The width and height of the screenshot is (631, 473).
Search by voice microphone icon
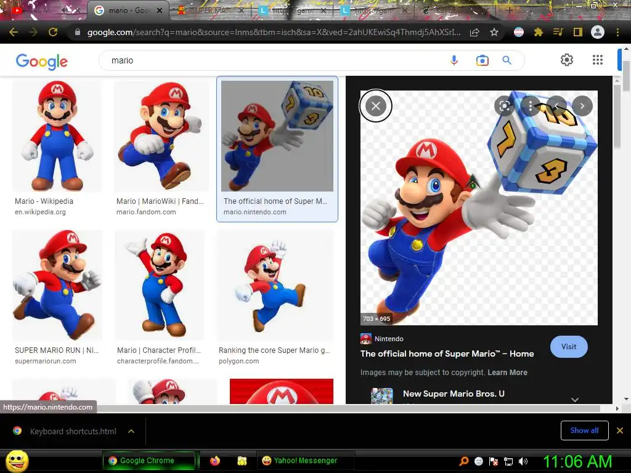(x=454, y=60)
